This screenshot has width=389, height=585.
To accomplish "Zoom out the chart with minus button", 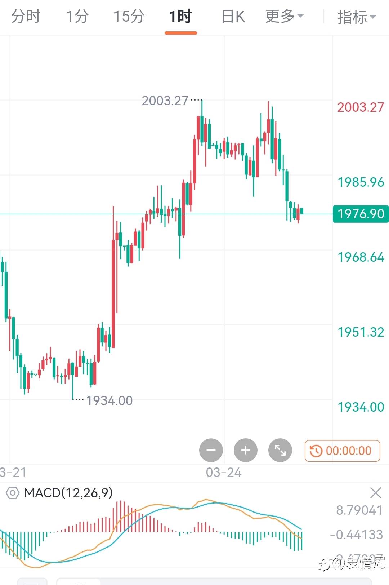I will coord(211,450).
